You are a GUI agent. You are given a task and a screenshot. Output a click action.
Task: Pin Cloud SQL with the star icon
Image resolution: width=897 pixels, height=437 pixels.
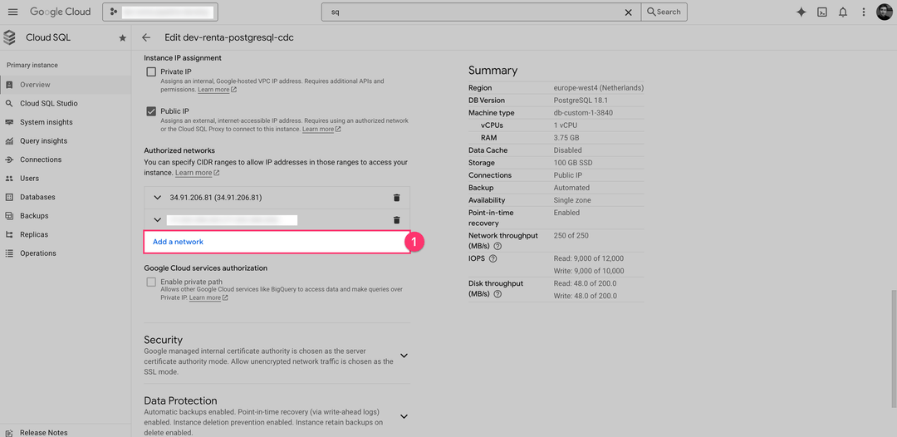coord(122,37)
